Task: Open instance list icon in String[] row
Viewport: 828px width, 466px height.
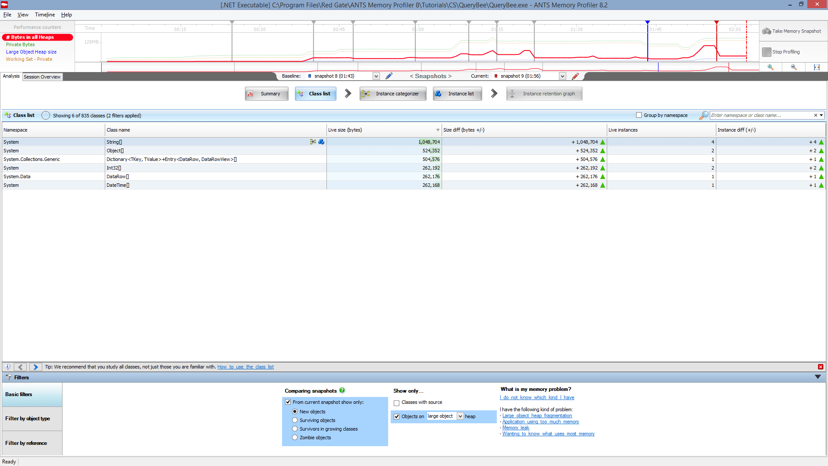Action: 321,142
